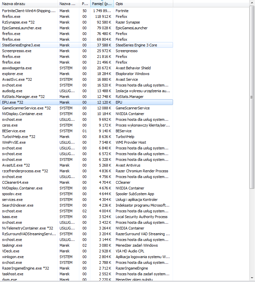Select the rzcefrenderprocess.exe *32 process

pyautogui.click(x=87, y=171)
